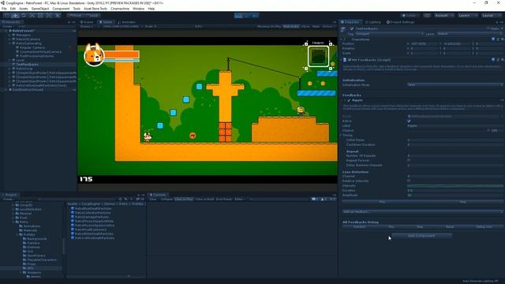
Task: Select the Scale tool in the toolbar
Action: tap(32, 16)
